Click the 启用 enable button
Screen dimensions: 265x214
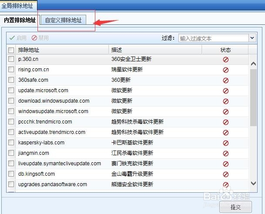pos(18,38)
